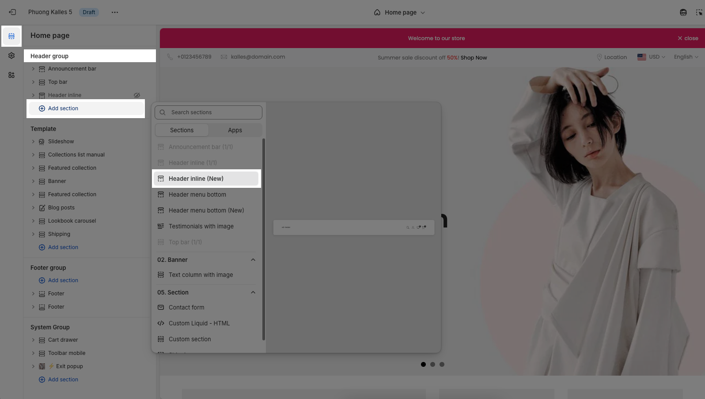Collapse the 02. Banner category
This screenshot has width=705, height=399.
[253, 260]
